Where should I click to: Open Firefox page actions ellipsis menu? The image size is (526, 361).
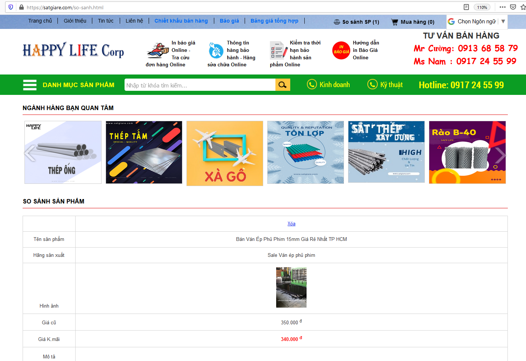(x=502, y=7)
